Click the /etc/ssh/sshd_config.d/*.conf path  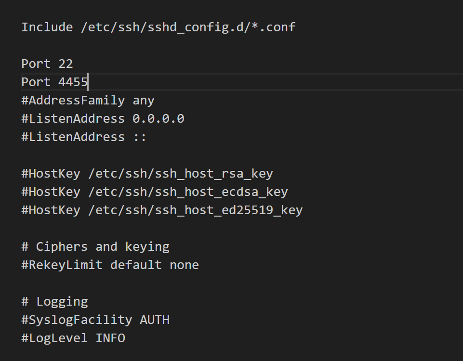pyautogui.click(x=188, y=27)
